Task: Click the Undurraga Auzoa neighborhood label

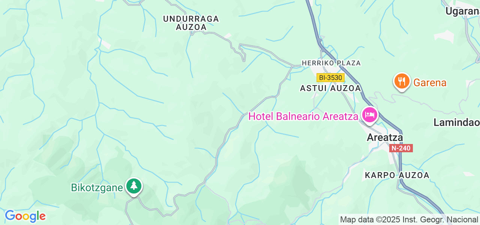Action: click(191, 23)
